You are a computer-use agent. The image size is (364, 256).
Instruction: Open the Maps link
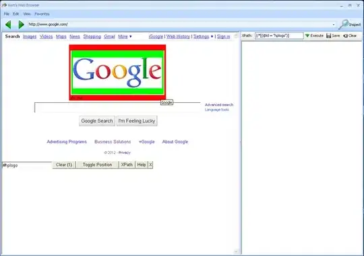[61, 36]
